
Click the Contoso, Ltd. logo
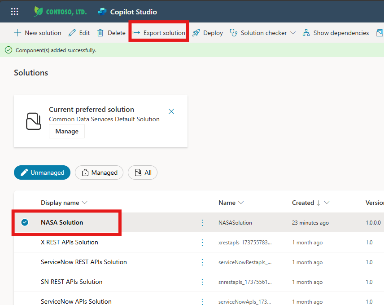click(x=60, y=12)
